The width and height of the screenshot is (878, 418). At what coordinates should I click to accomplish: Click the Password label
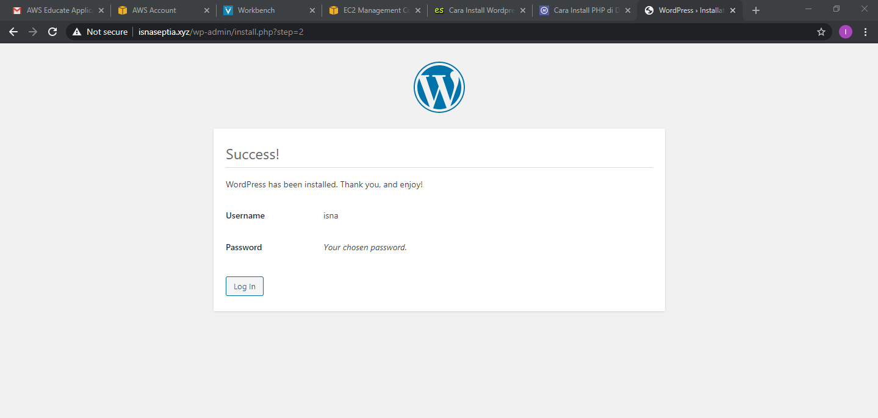click(244, 247)
